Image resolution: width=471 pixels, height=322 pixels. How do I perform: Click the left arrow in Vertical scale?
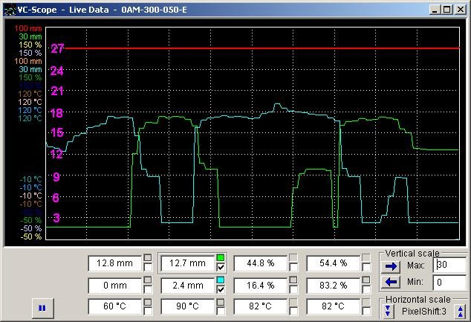391,282
